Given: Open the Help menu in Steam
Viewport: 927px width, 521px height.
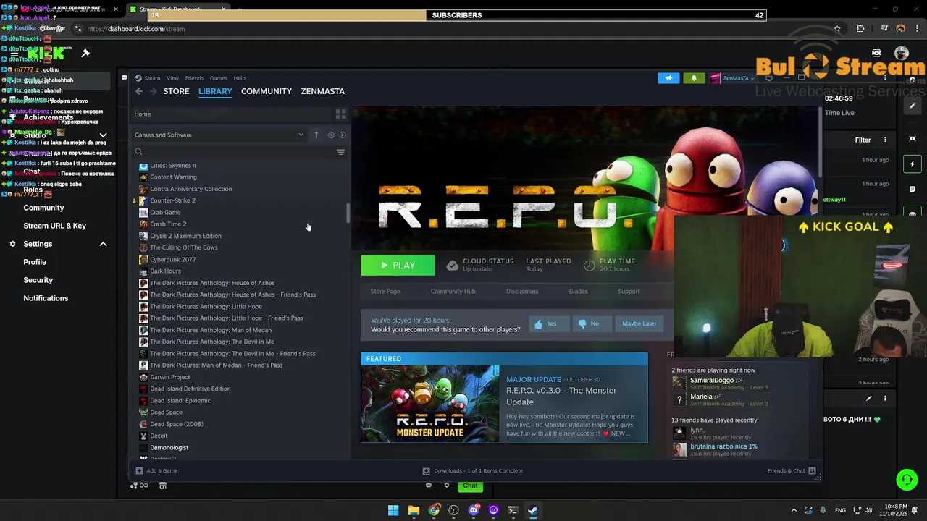Looking at the screenshot, I should pos(239,78).
